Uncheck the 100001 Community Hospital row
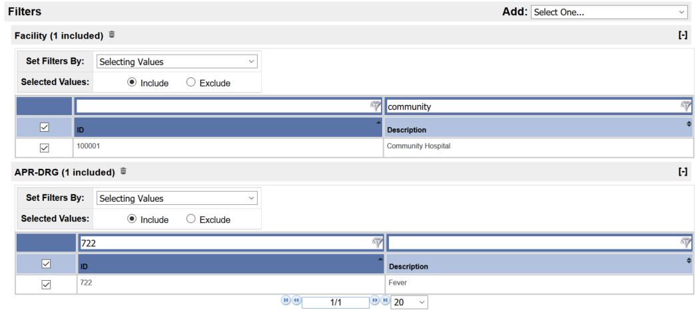Viewport: 696px width, 310px height. (45, 148)
